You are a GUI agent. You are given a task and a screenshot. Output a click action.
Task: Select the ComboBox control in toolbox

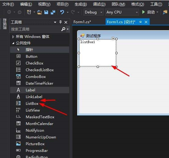40,77
